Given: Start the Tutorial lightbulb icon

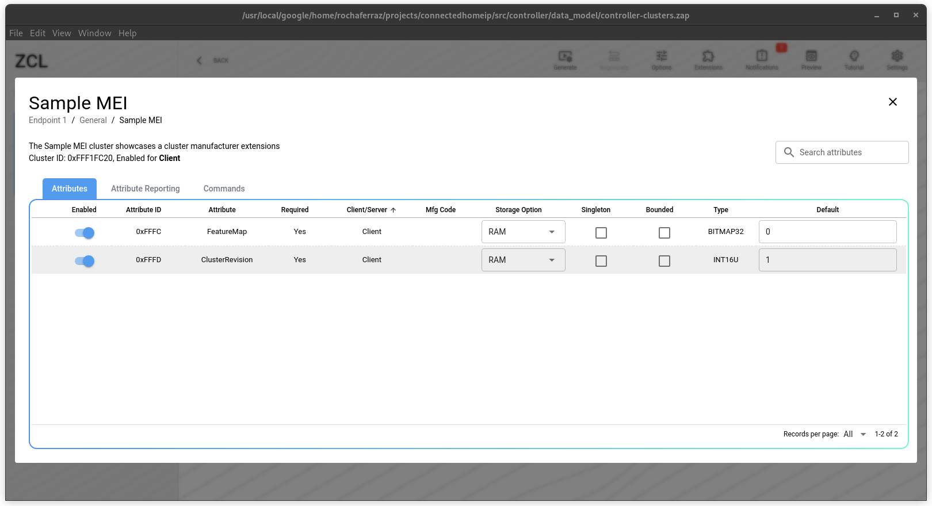Looking at the screenshot, I should tap(854, 56).
